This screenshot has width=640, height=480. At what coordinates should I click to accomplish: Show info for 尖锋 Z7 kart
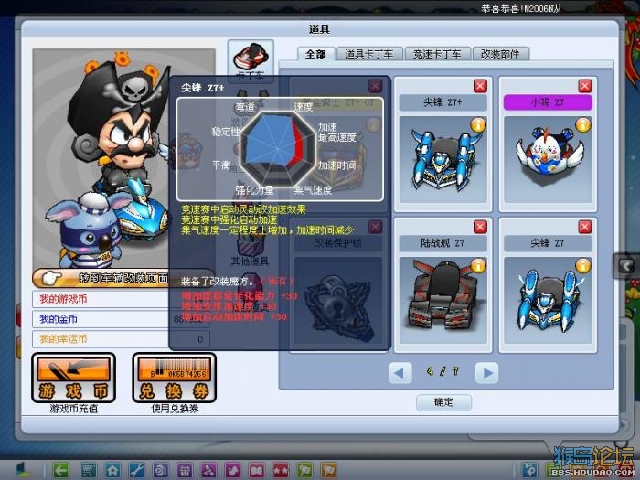tap(583, 266)
